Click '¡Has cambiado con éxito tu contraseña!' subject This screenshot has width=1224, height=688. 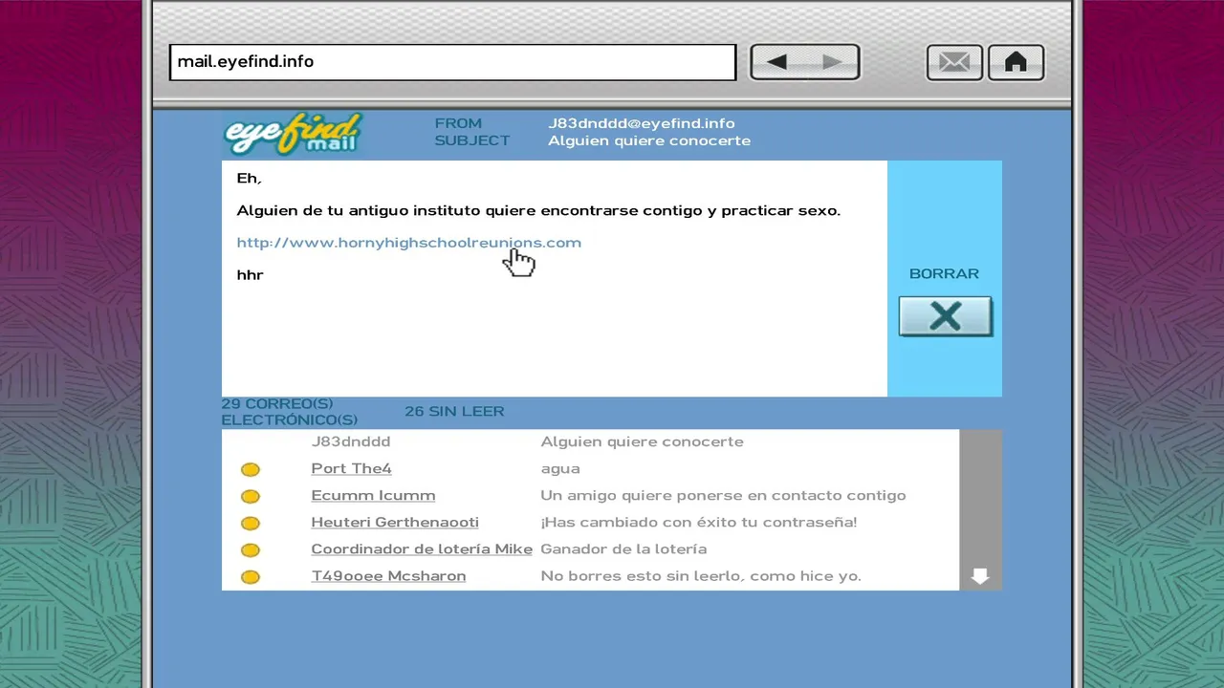pos(699,522)
